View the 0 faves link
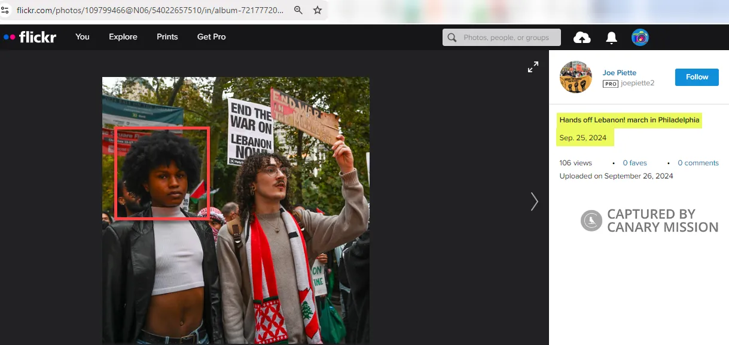The height and width of the screenshot is (345, 729). point(635,163)
